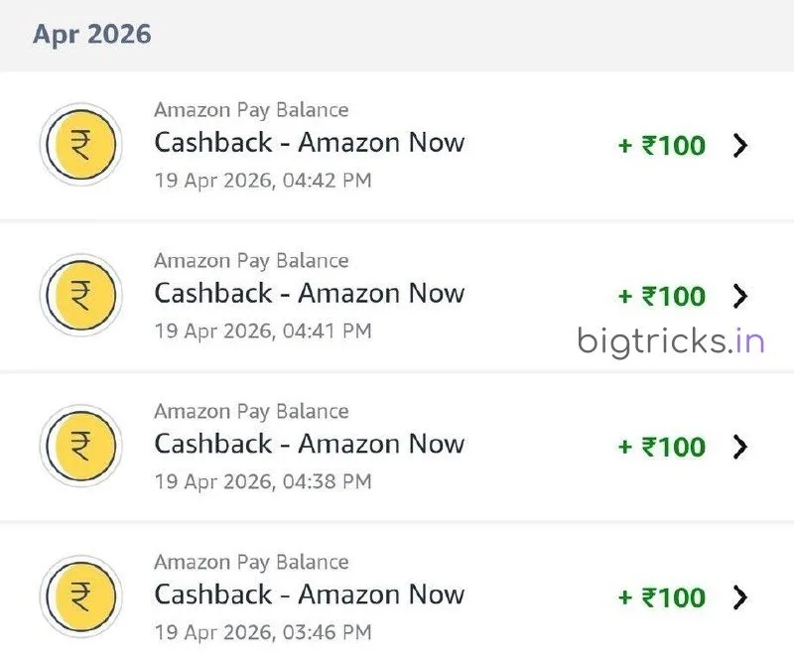Image resolution: width=794 pixels, height=659 pixels.
Task: Tap the +₹100 amount of 03:46 PM cashback
Action: (661, 597)
